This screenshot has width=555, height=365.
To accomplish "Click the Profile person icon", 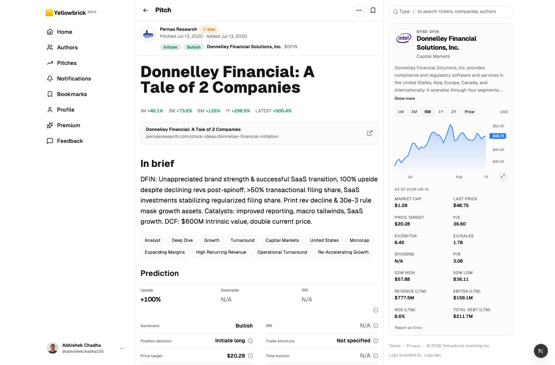I will pyautogui.click(x=50, y=110).
